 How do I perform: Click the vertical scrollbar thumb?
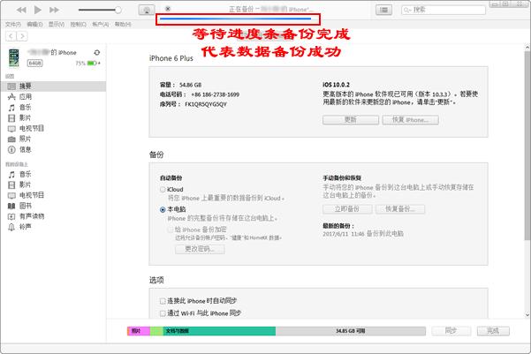(527, 146)
